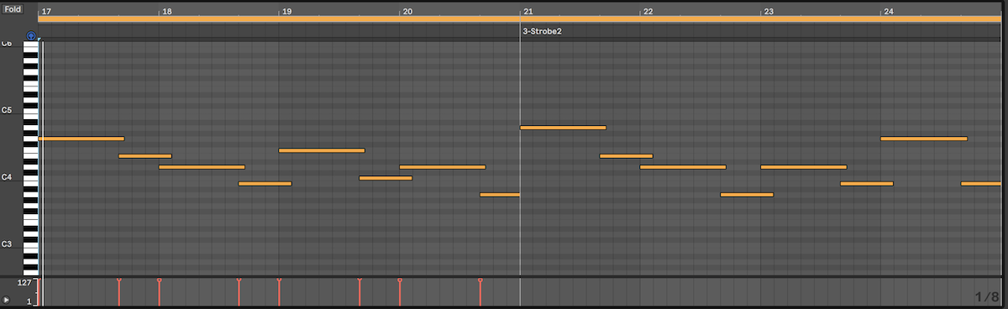The image size is (1008, 309).
Task: Toggle the Fold button
Action: click(13, 8)
